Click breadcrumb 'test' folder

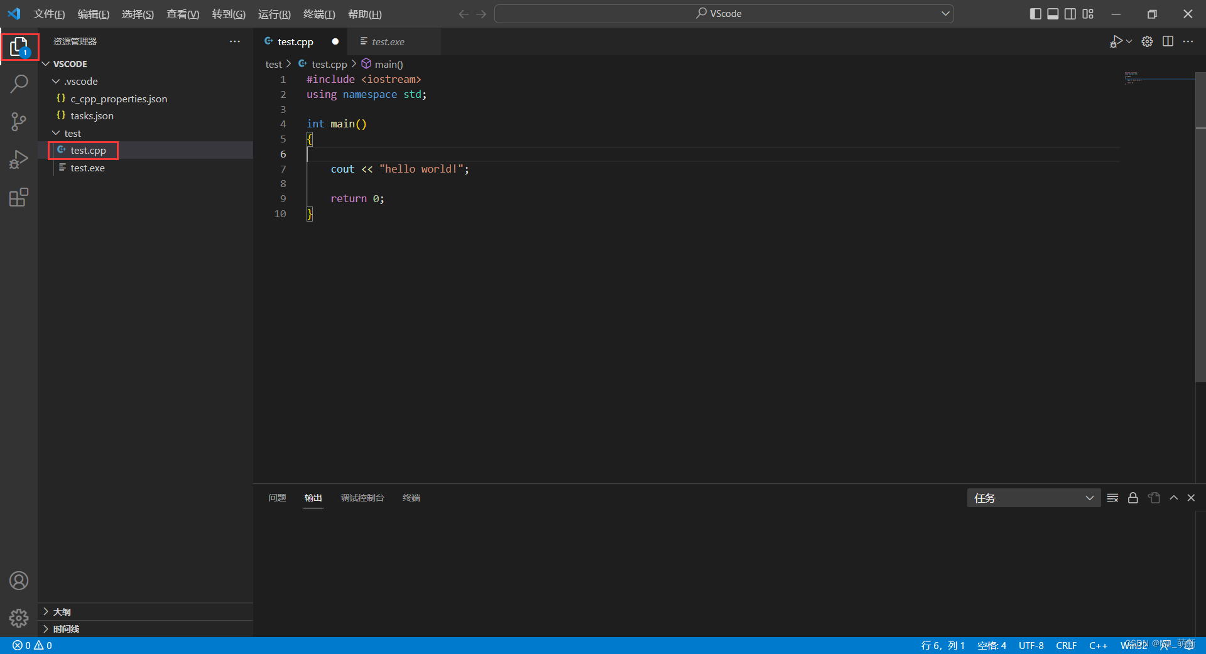(x=274, y=64)
